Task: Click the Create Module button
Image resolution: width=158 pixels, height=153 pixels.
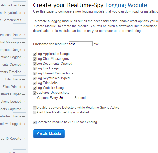Action: (x=49, y=134)
